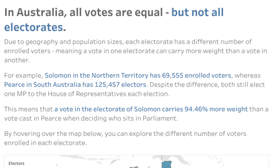The image size is (273, 168).
Task: Select the blue shaded electorate on the map
Action: pyautogui.click(x=168, y=164)
